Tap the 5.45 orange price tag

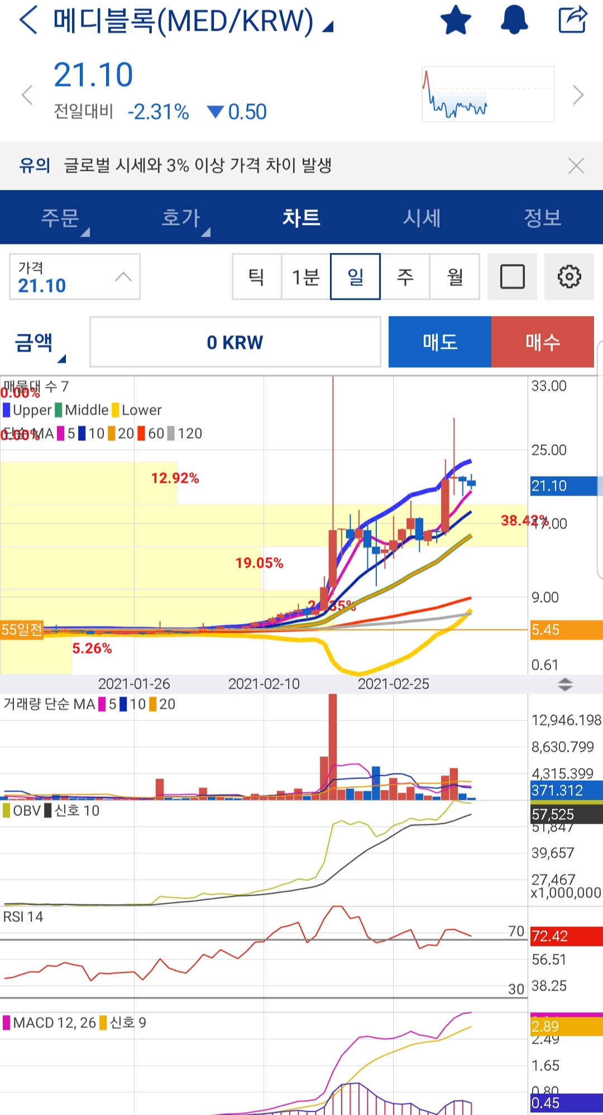coord(566,630)
